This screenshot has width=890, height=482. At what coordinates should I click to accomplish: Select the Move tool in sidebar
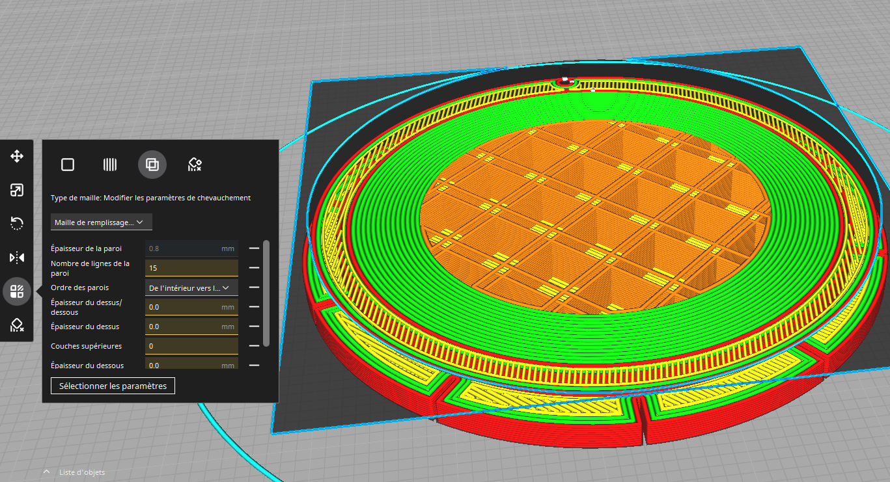(17, 156)
